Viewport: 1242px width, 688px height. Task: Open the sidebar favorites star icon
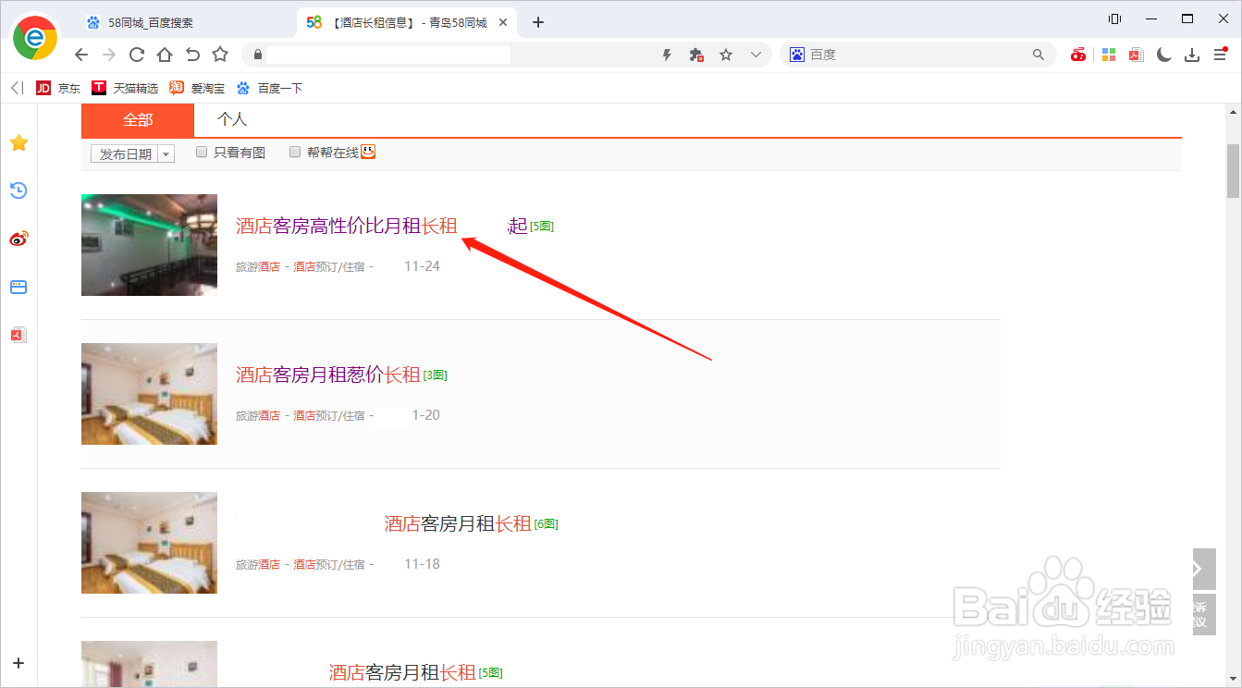pyautogui.click(x=18, y=143)
